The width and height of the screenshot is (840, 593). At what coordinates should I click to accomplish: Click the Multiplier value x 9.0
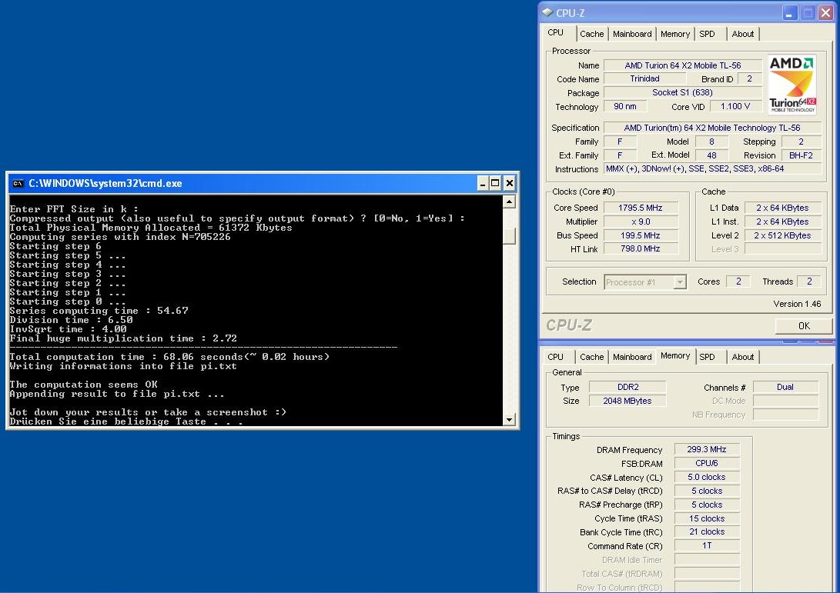pos(640,222)
